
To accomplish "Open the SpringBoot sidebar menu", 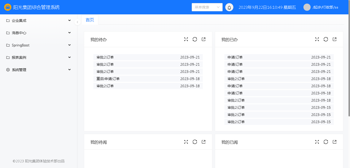I will [x=39, y=45].
